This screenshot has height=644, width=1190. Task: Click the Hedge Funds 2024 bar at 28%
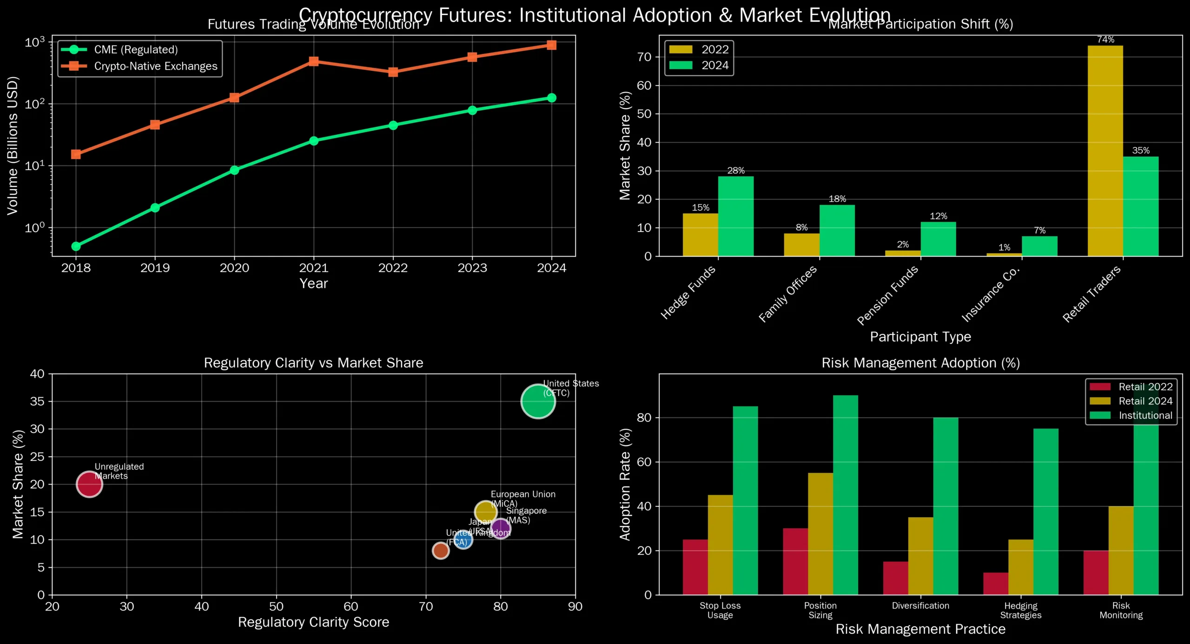(x=735, y=216)
